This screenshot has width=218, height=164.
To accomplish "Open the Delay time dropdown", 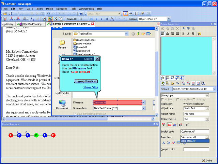I will click(x=207, y=119).
